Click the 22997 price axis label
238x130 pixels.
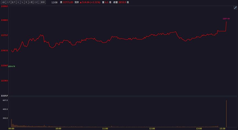4,6
